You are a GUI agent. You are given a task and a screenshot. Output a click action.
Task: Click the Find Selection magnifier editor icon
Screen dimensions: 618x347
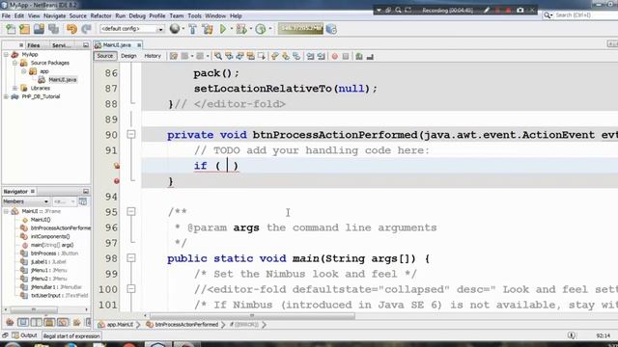(218, 56)
